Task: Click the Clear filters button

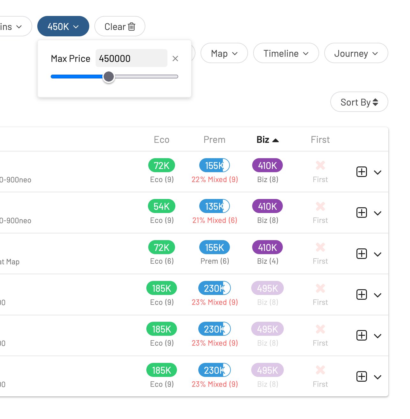Action: [x=120, y=26]
